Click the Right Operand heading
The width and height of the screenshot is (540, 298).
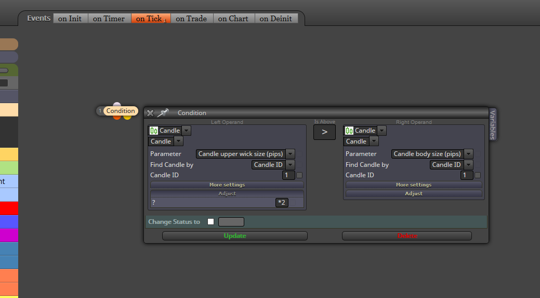(x=414, y=122)
